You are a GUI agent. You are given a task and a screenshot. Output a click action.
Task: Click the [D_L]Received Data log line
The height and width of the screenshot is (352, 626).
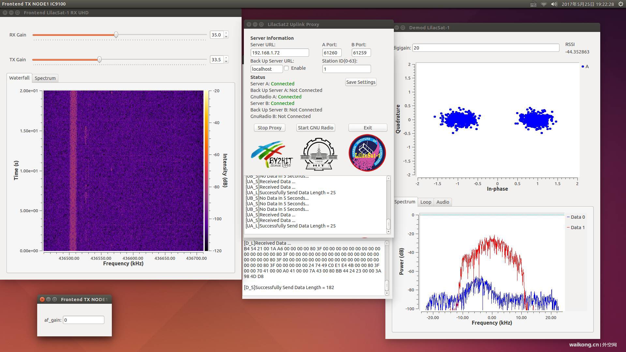[x=267, y=243]
